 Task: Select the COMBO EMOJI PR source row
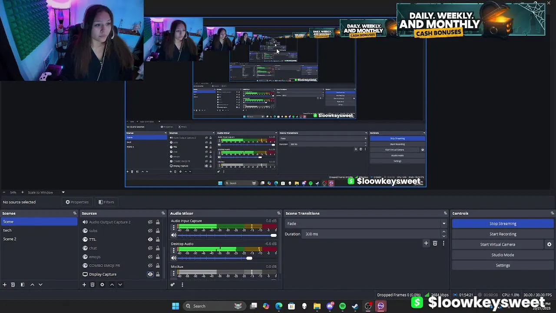[121, 266]
